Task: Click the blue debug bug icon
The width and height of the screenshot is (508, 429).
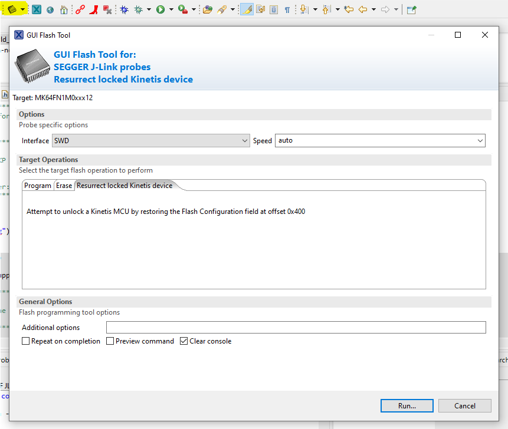Action: 124,9
